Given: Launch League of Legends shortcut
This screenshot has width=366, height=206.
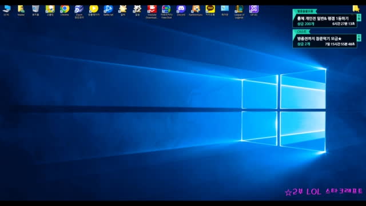Looking at the screenshot, I should [x=239, y=11].
